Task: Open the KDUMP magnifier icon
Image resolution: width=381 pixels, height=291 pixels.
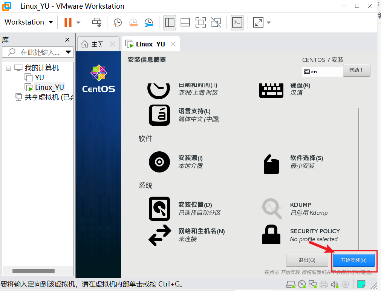Action: point(271,209)
